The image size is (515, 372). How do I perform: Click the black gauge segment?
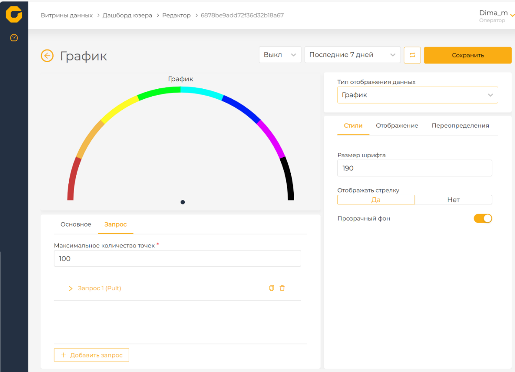tap(288, 179)
